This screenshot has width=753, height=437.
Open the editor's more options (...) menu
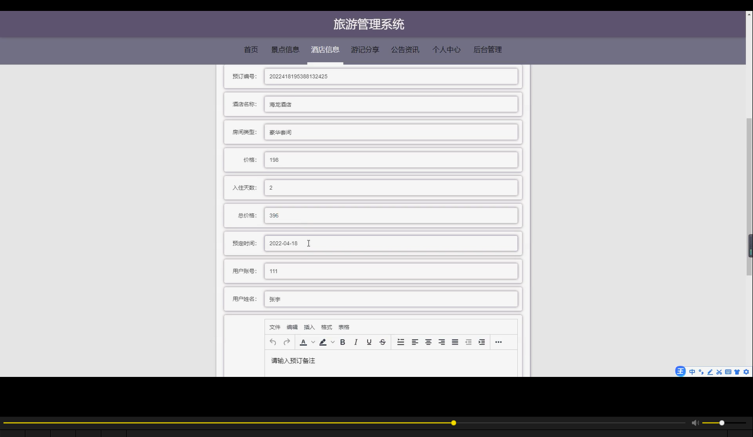pos(498,342)
